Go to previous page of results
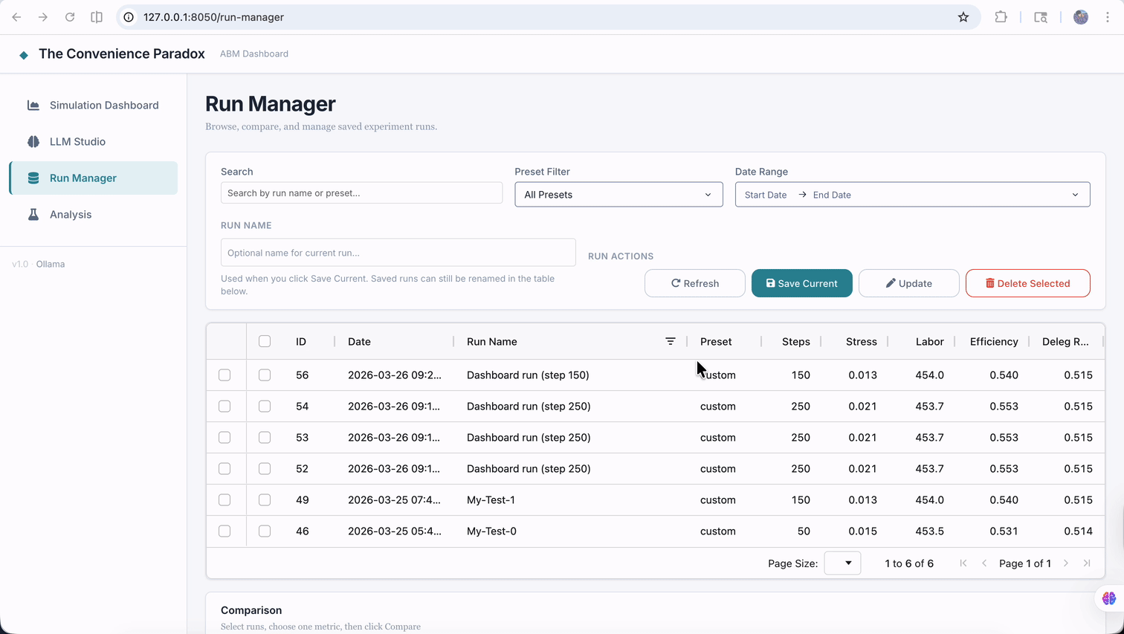This screenshot has width=1124, height=634. [x=984, y=563]
